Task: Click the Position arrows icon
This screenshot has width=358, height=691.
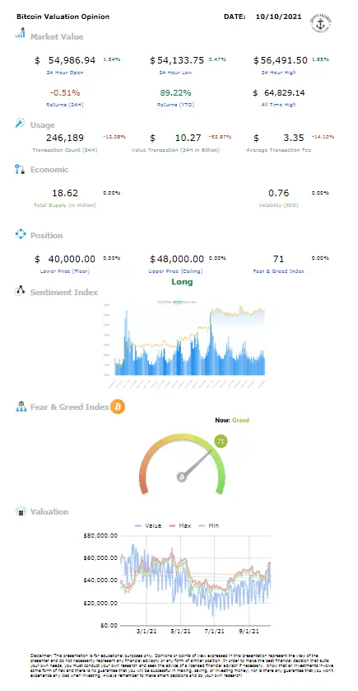Action: click(x=21, y=234)
